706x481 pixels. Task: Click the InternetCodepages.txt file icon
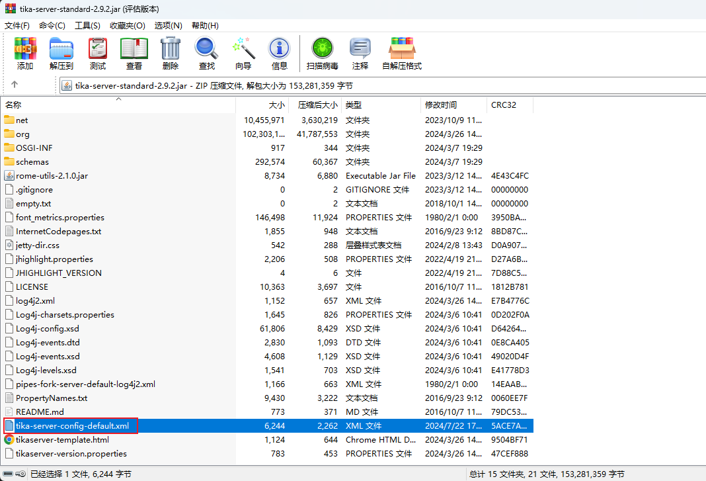[x=9, y=232]
